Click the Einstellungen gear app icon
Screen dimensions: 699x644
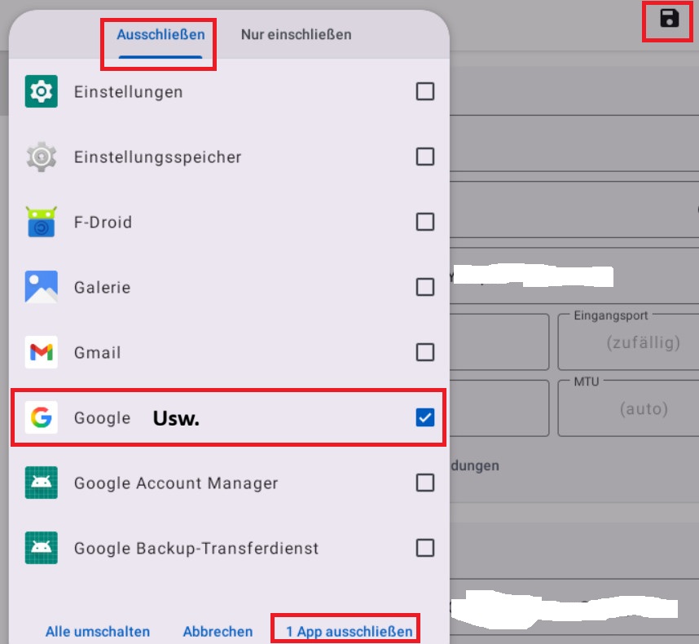click(x=41, y=91)
